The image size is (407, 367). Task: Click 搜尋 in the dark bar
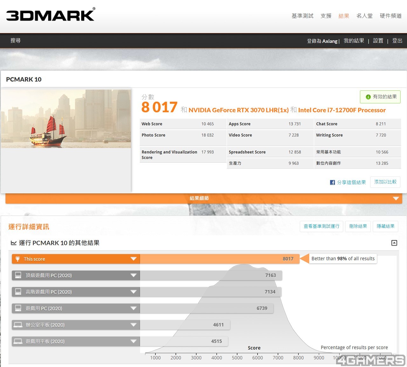tap(16, 41)
